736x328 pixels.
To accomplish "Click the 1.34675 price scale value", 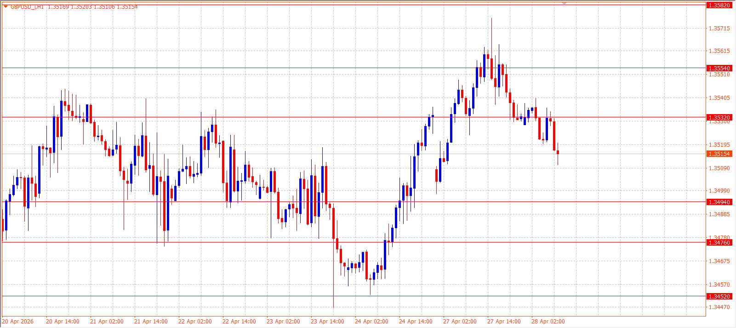I will (x=719, y=261).
